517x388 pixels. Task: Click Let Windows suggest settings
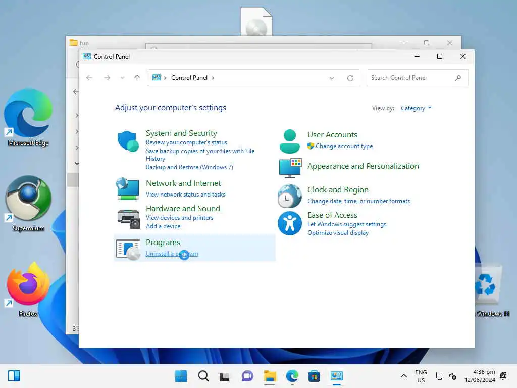[x=346, y=224]
